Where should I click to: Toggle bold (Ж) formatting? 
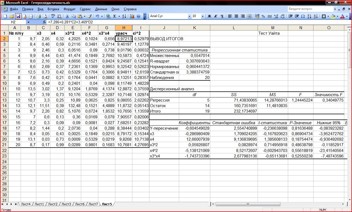pos(209,16)
